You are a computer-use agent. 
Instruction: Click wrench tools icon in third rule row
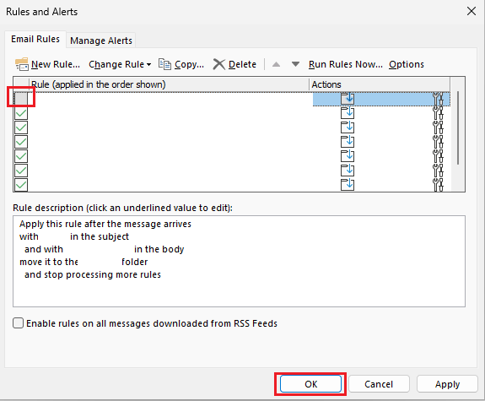coord(438,127)
